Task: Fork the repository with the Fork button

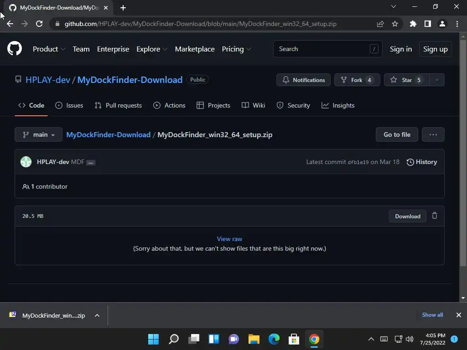Action: 357,80
